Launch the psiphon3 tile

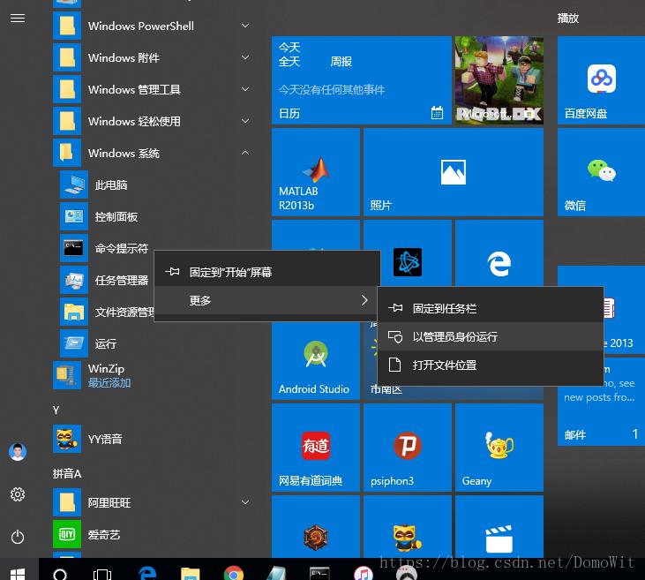click(407, 448)
